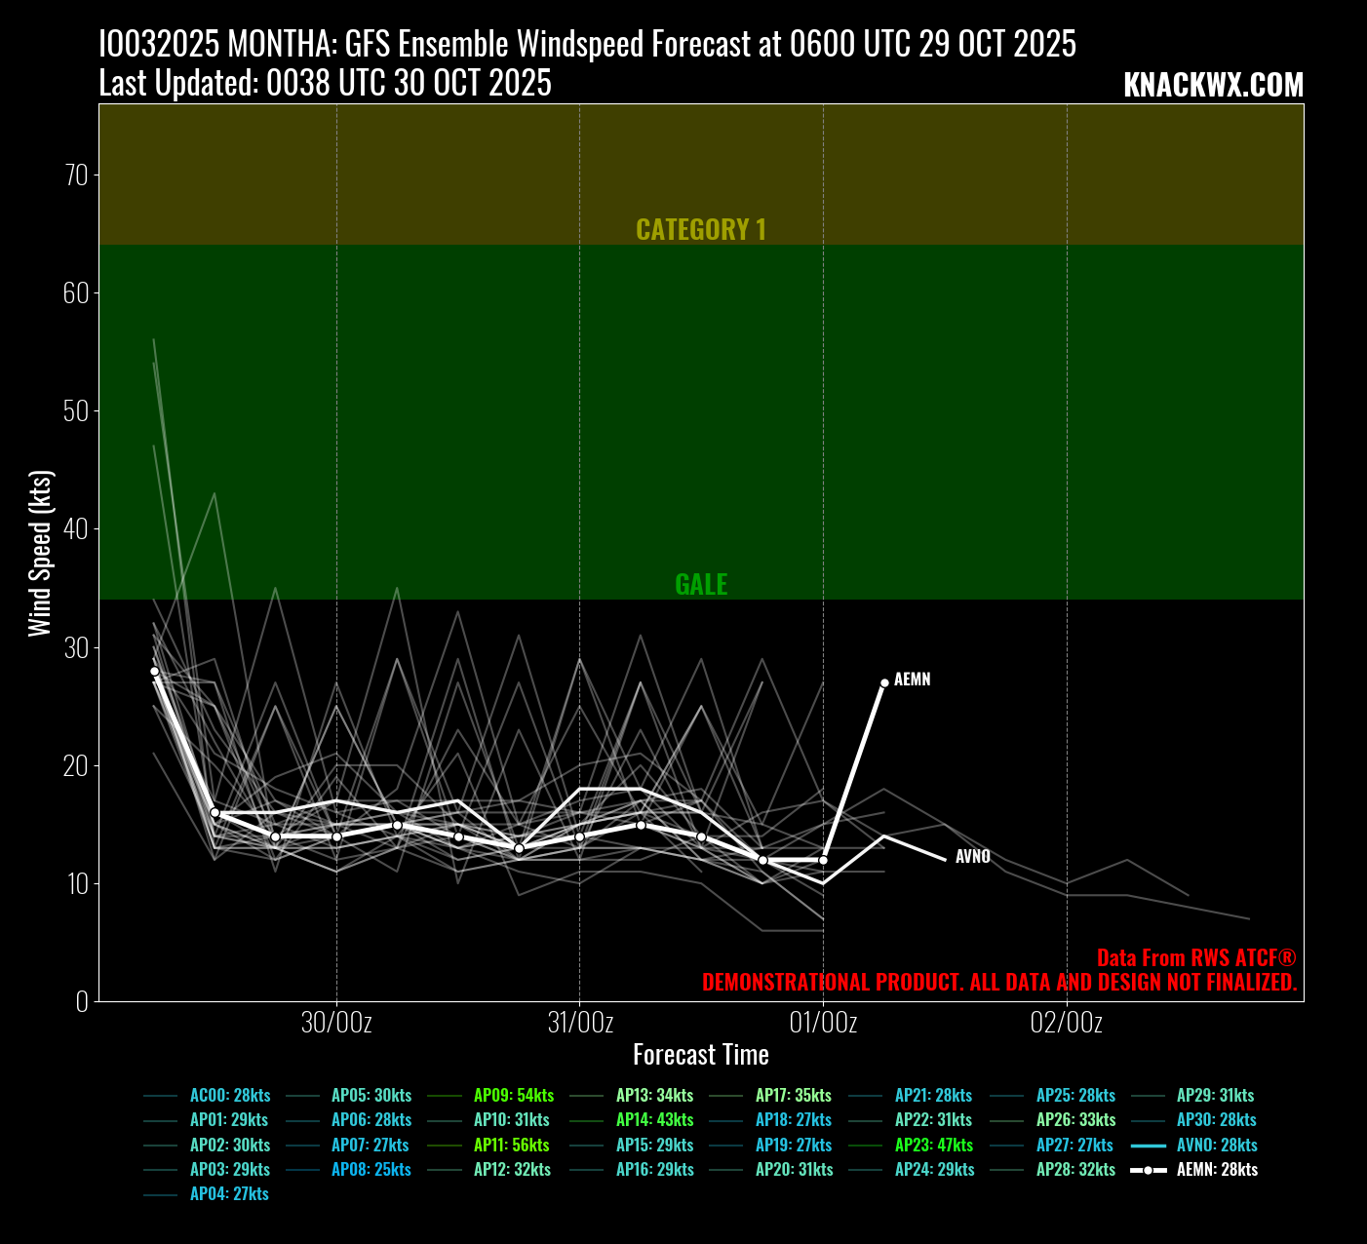Viewport: 1367px width, 1244px height.
Task: Click the AP23: 47kts legend item
Action: (x=933, y=1145)
